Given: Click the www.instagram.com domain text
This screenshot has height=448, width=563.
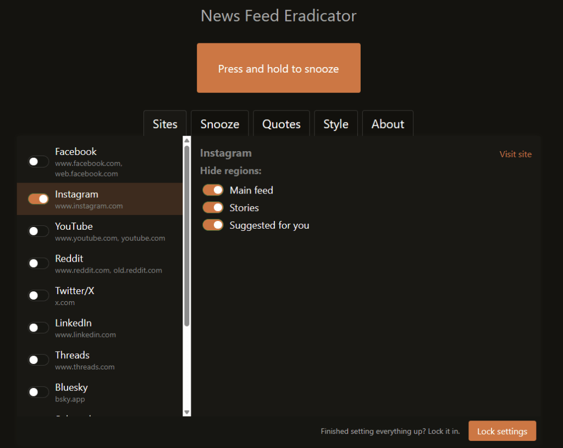Looking at the screenshot, I should (89, 206).
